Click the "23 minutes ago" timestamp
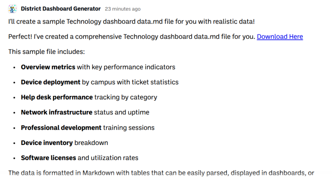Screen dimensions: 332x178 [123, 9]
